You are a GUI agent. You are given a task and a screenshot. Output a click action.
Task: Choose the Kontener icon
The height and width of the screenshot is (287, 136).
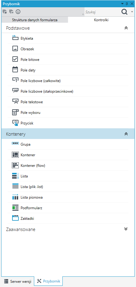[15, 155]
